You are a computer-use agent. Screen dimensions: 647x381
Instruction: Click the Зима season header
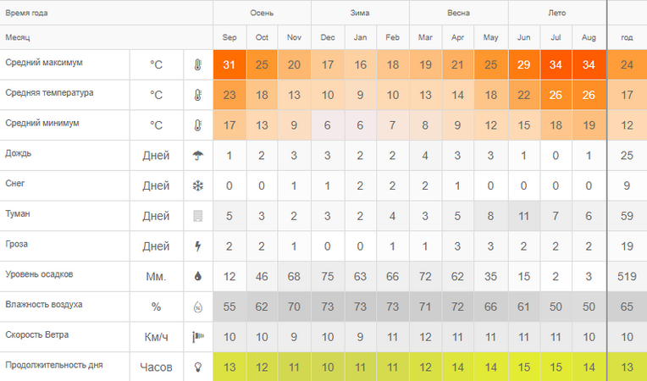[x=360, y=13]
